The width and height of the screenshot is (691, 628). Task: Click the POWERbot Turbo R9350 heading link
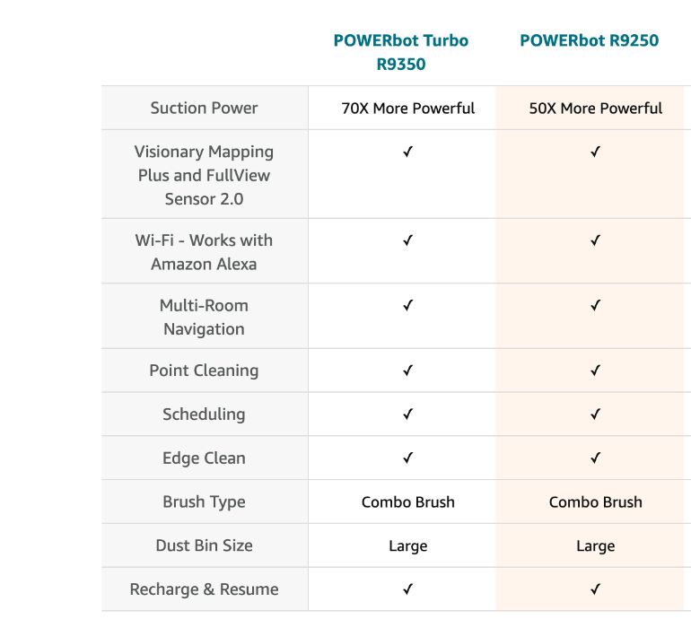click(x=401, y=52)
